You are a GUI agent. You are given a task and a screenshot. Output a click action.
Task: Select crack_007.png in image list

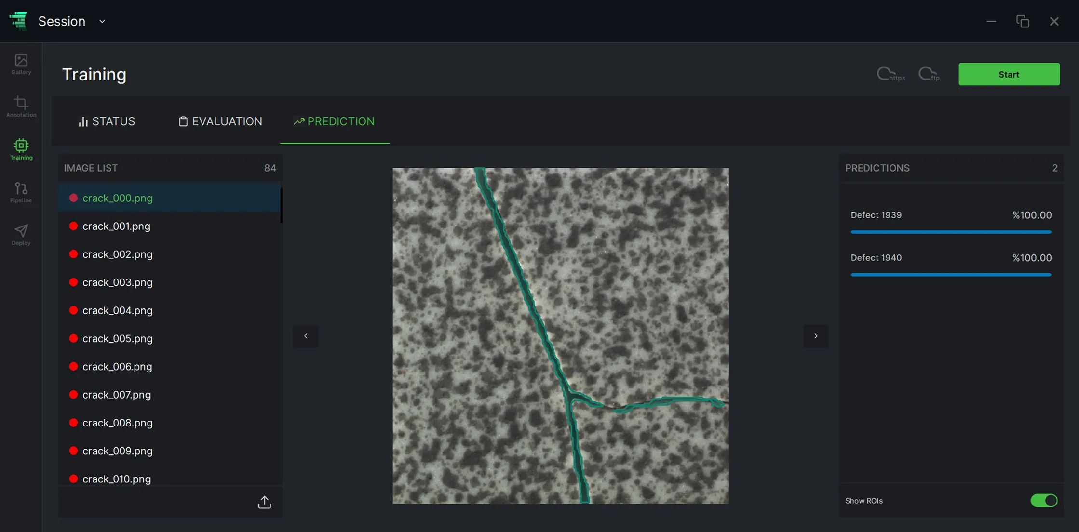click(x=169, y=395)
